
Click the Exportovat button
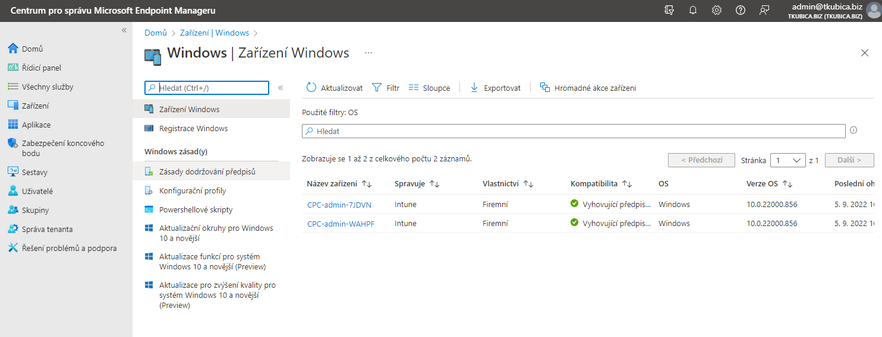(x=495, y=88)
